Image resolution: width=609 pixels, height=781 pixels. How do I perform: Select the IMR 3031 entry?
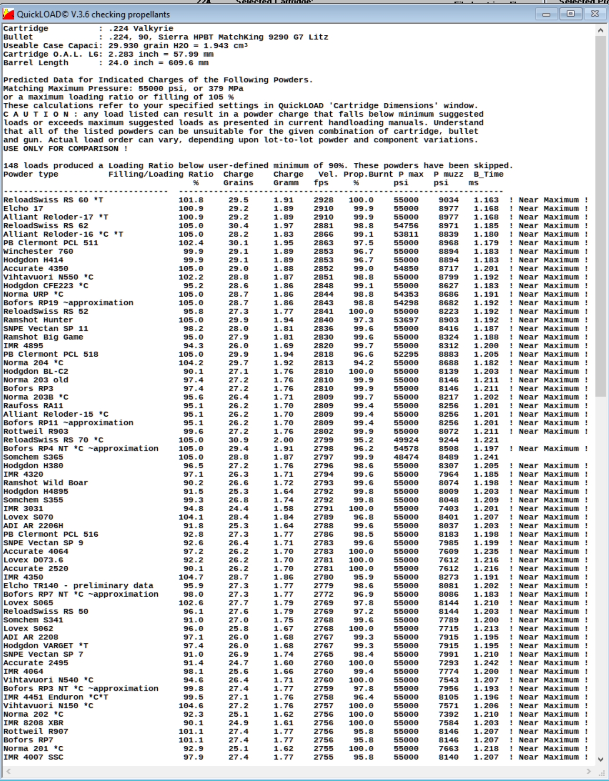295,509
